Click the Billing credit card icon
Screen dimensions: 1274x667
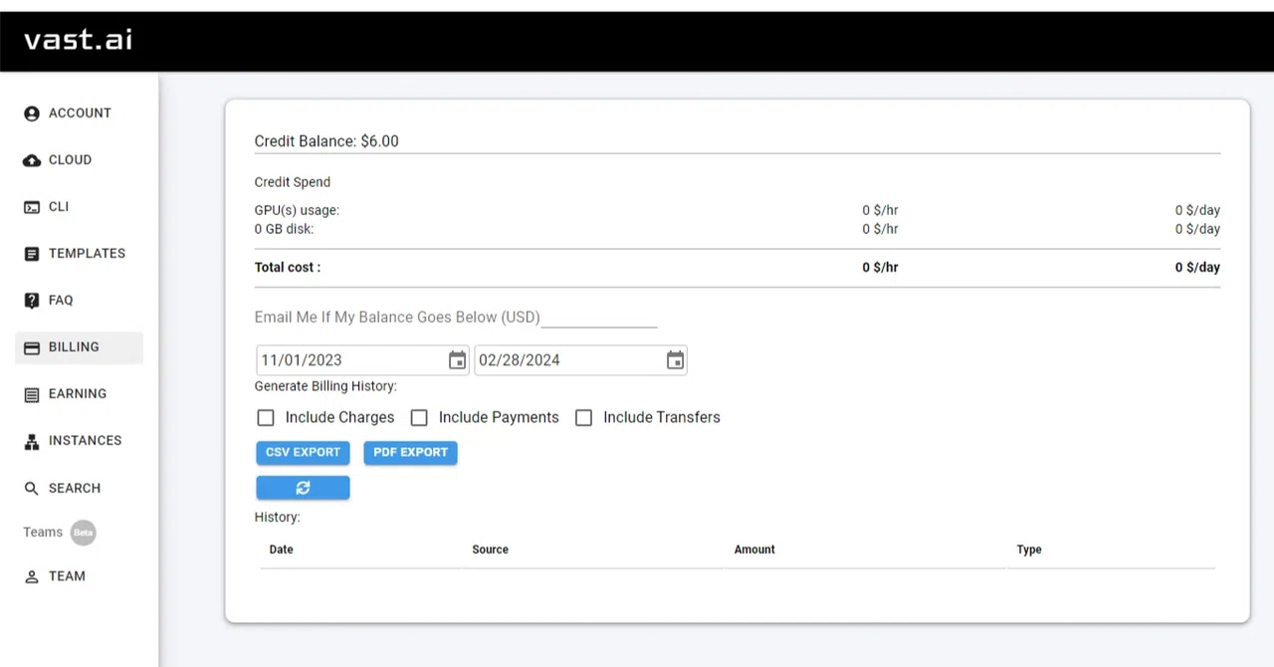point(31,347)
